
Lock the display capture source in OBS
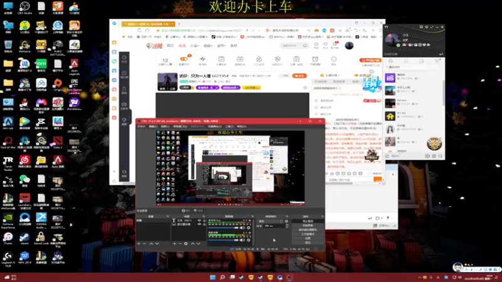click(205, 224)
